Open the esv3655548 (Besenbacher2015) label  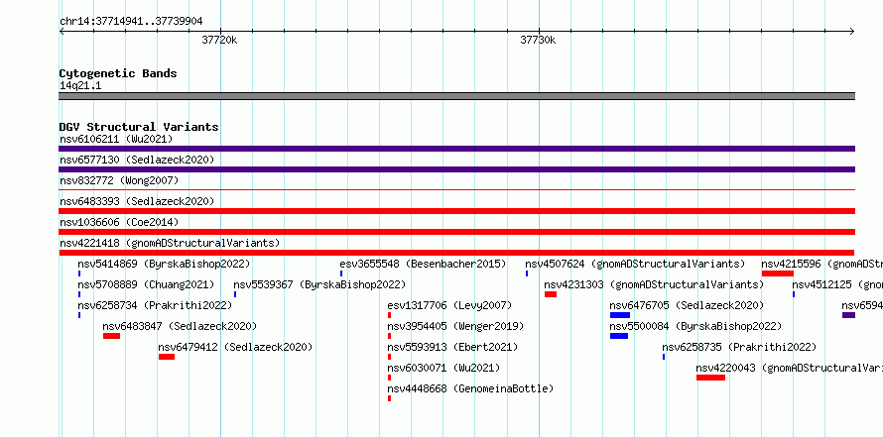(x=423, y=264)
